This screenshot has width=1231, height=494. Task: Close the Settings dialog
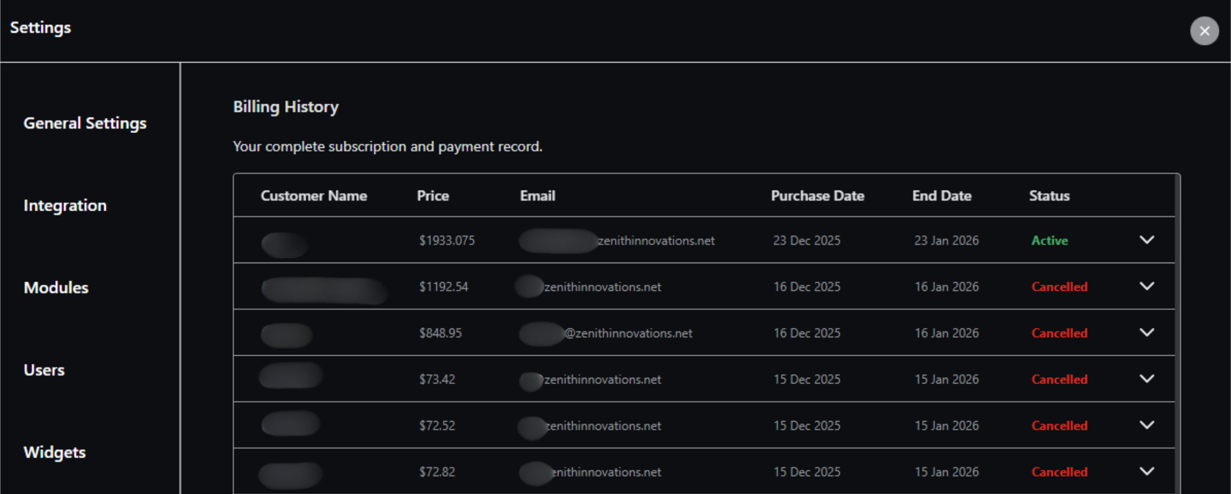tap(1204, 31)
